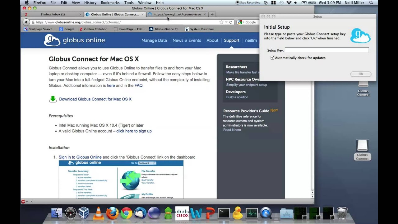Open a new tab with plus button
The height and width of the screenshot is (224, 398).
212,14
